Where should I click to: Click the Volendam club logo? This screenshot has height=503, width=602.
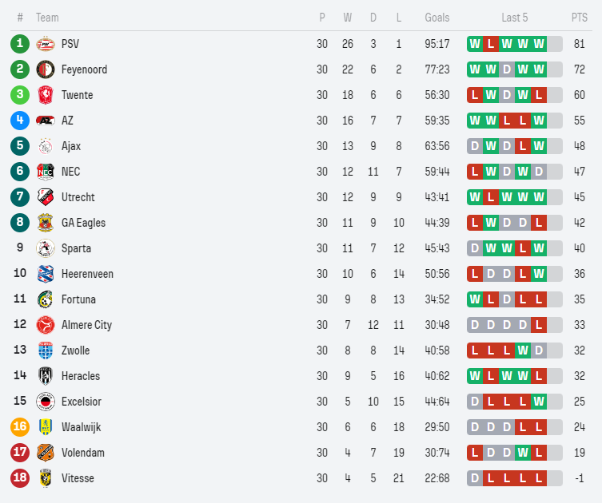coord(46,453)
